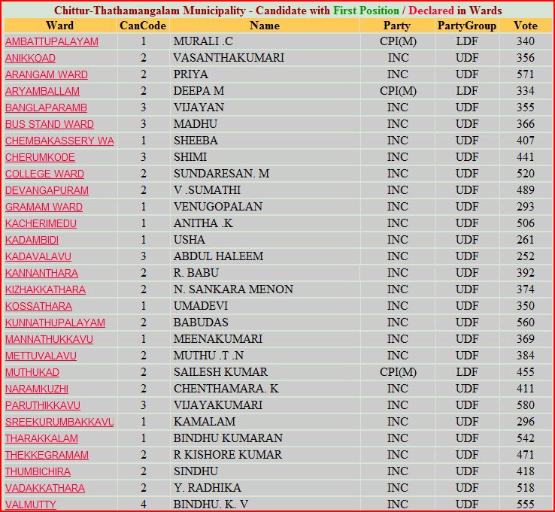Open the THARAKKALAM ward link
555x512 pixels.
tap(41, 438)
